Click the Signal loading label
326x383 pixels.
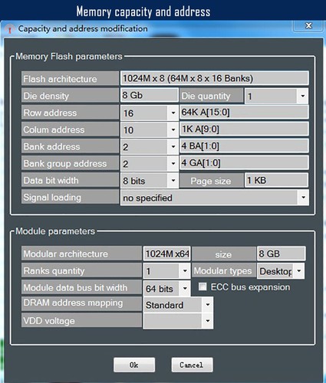(70, 197)
